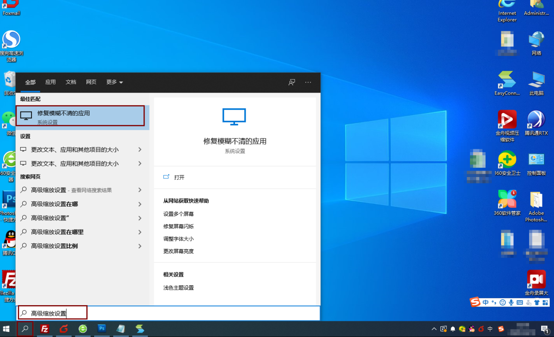Expand arrow beside 高级缩放设置比例 suggestion
Viewport: 554px width, 337px height.
tap(140, 246)
